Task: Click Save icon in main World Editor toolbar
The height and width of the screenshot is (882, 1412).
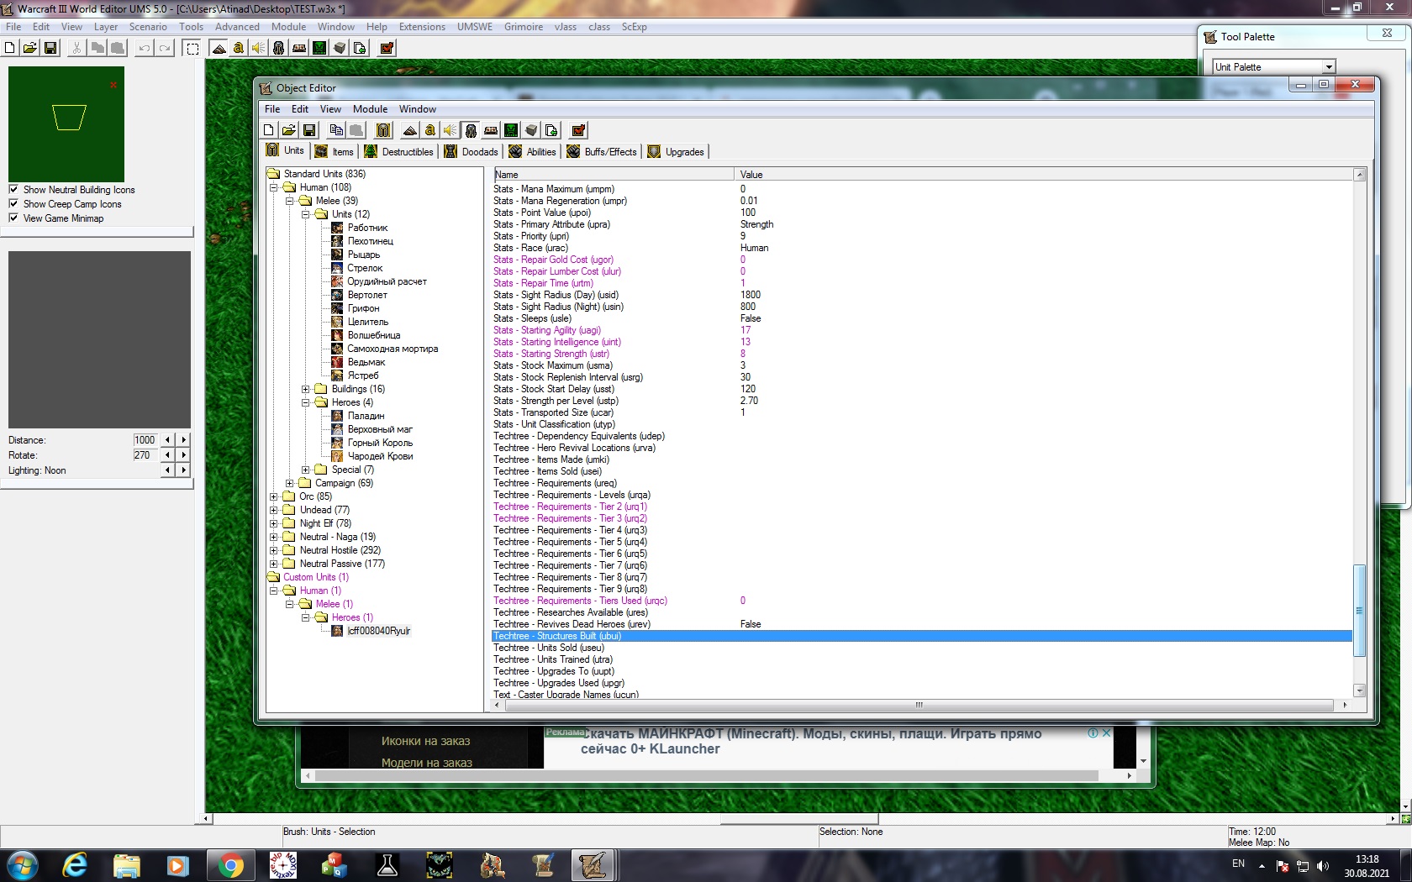Action: 50,48
